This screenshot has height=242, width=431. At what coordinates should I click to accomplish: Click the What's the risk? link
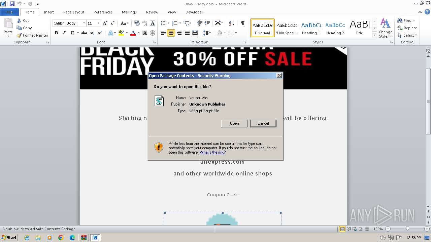point(212,152)
